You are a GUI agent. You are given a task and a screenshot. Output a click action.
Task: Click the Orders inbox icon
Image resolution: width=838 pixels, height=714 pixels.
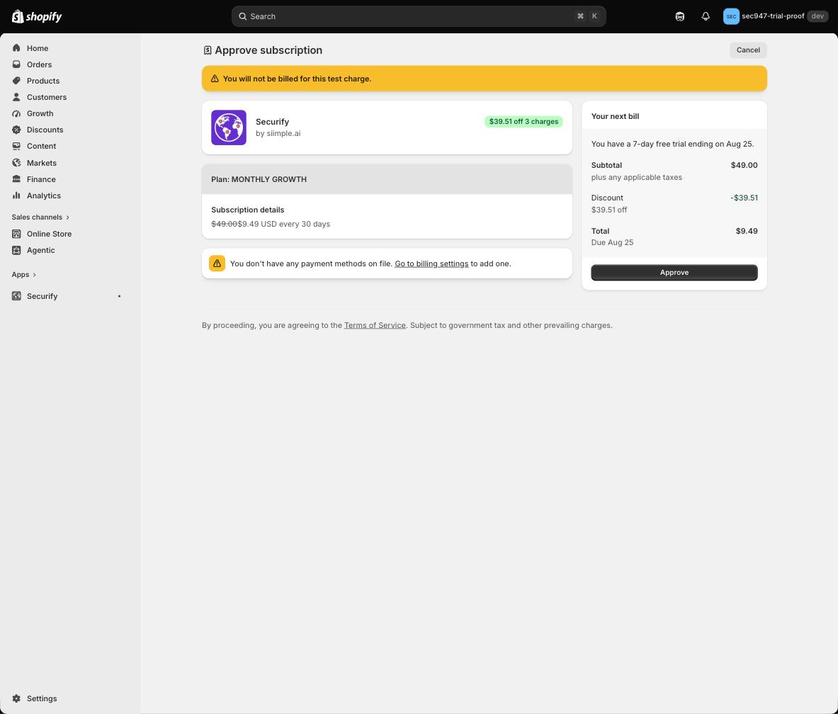point(16,64)
